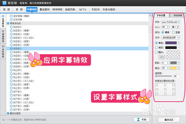Click the 阴影 shadow value arrow
Viewport: 186px width, 124px height.
click(168, 63)
